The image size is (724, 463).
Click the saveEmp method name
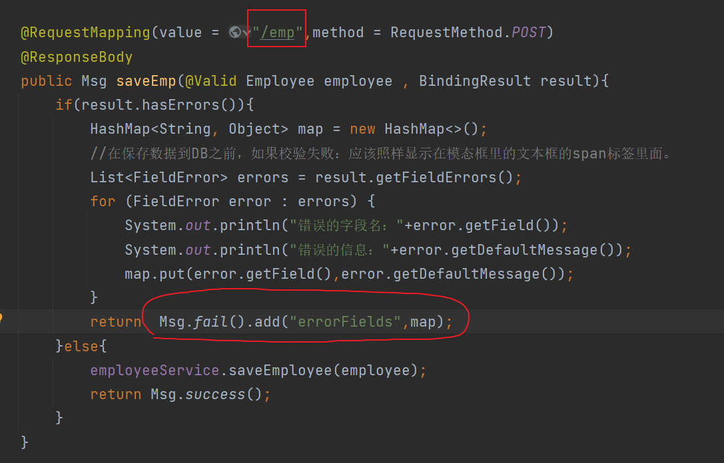coord(146,81)
